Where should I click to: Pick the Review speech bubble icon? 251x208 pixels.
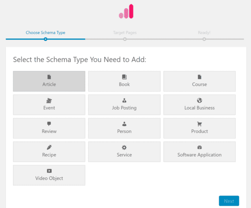click(49, 124)
